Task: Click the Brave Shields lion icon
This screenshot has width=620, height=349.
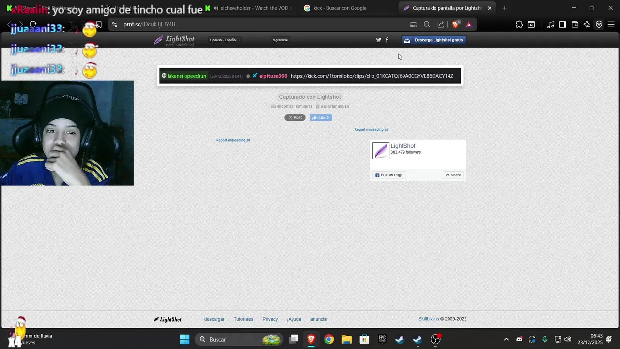Action: [x=455, y=24]
